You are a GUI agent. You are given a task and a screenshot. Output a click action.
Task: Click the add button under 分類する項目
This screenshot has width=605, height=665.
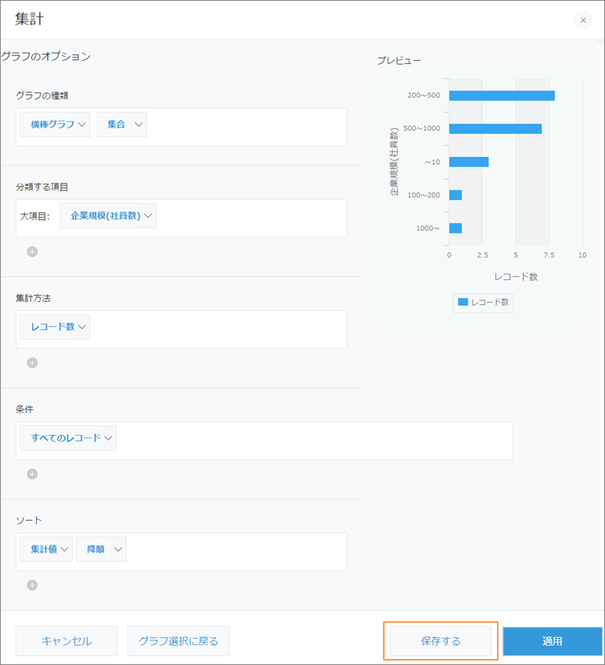click(32, 252)
